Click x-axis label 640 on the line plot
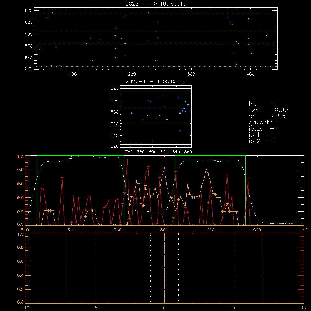This screenshot has width=311, height=311. coord(304,230)
